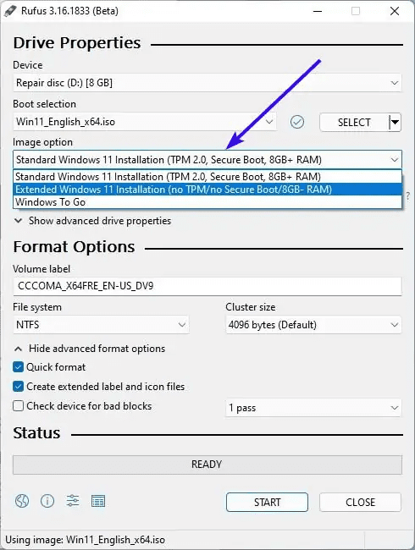Open the Cluster size dropdown
Viewport: 415px width, 550px height.
(313, 325)
